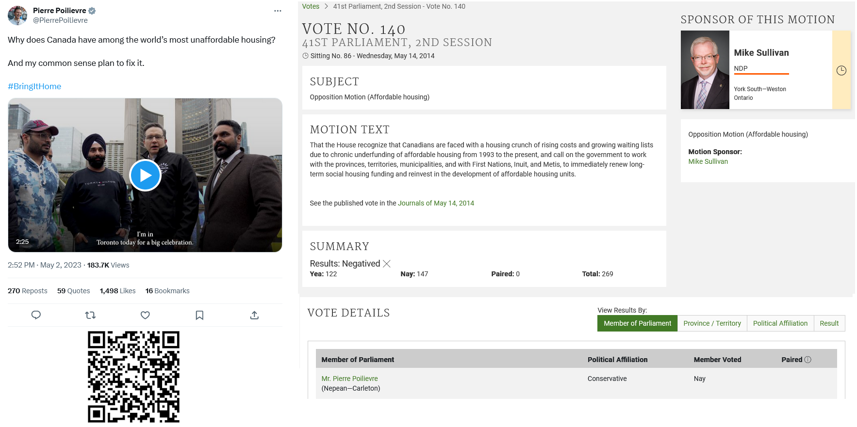857x427 pixels.
Task: Click the clock icon on the sponsor card
Action: 841,70
